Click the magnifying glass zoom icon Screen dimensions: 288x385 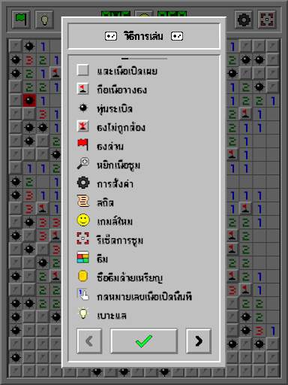82,163
